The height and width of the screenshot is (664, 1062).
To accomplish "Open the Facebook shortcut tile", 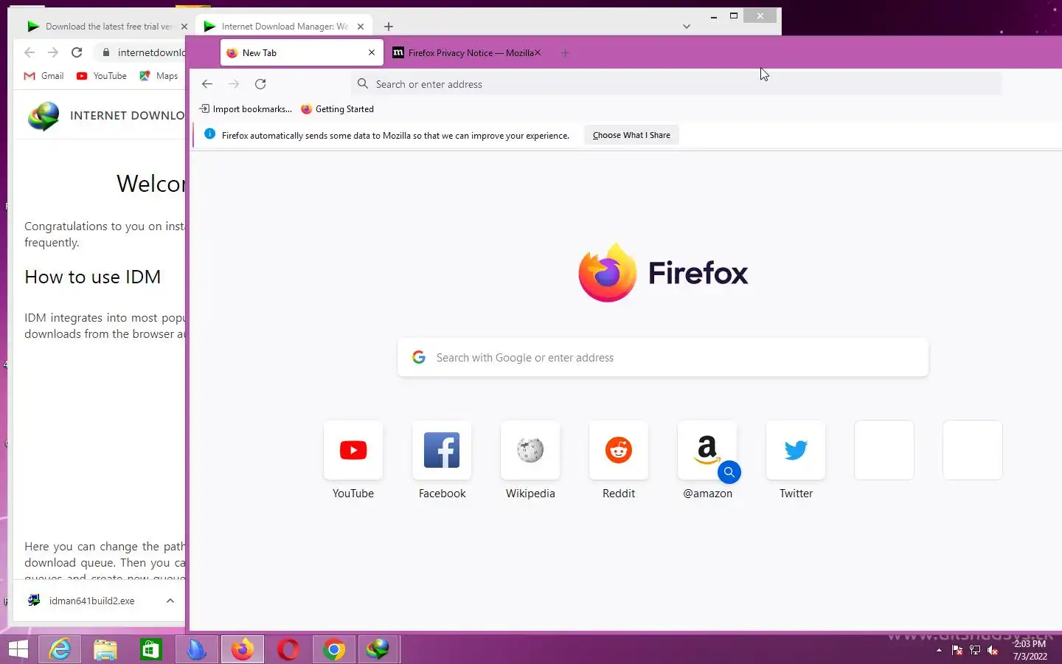I will click(442, 450).
